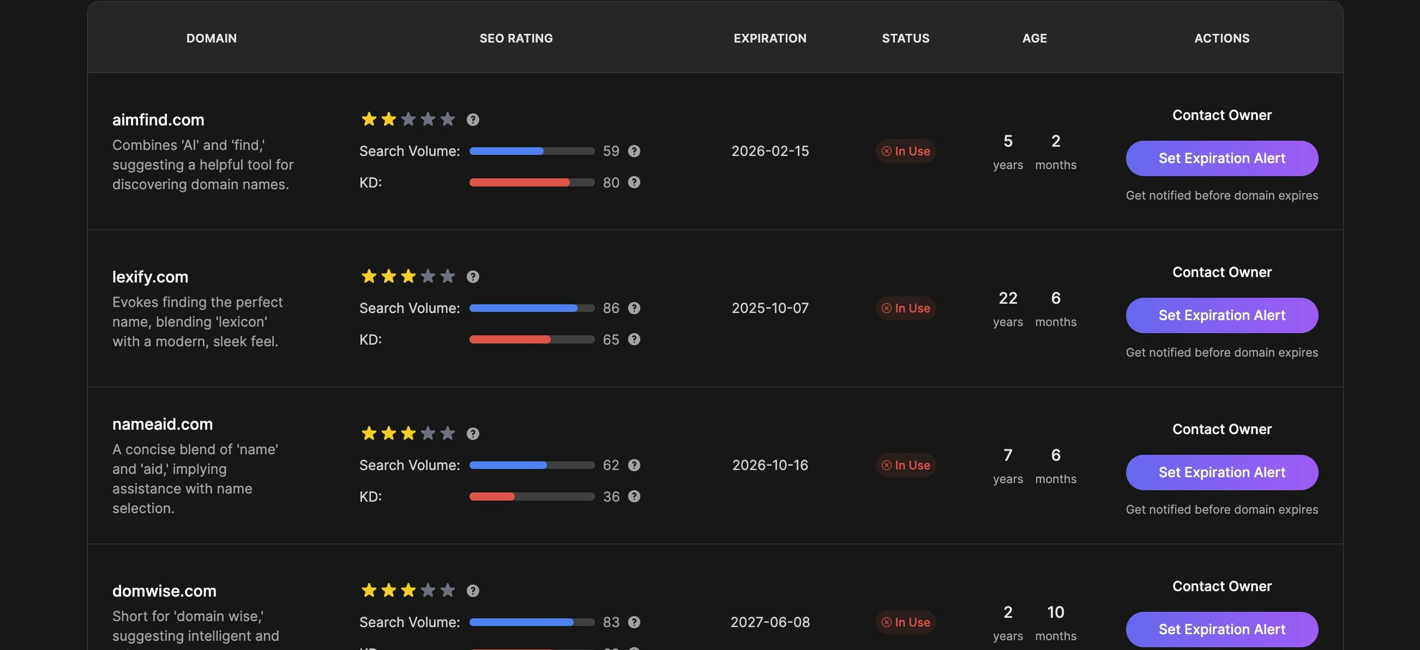Viewport: 1420px width, 650px height.
Task: Sort by the EXPIRATION column header
Action: pyautogui.click(x=769, y=38)
